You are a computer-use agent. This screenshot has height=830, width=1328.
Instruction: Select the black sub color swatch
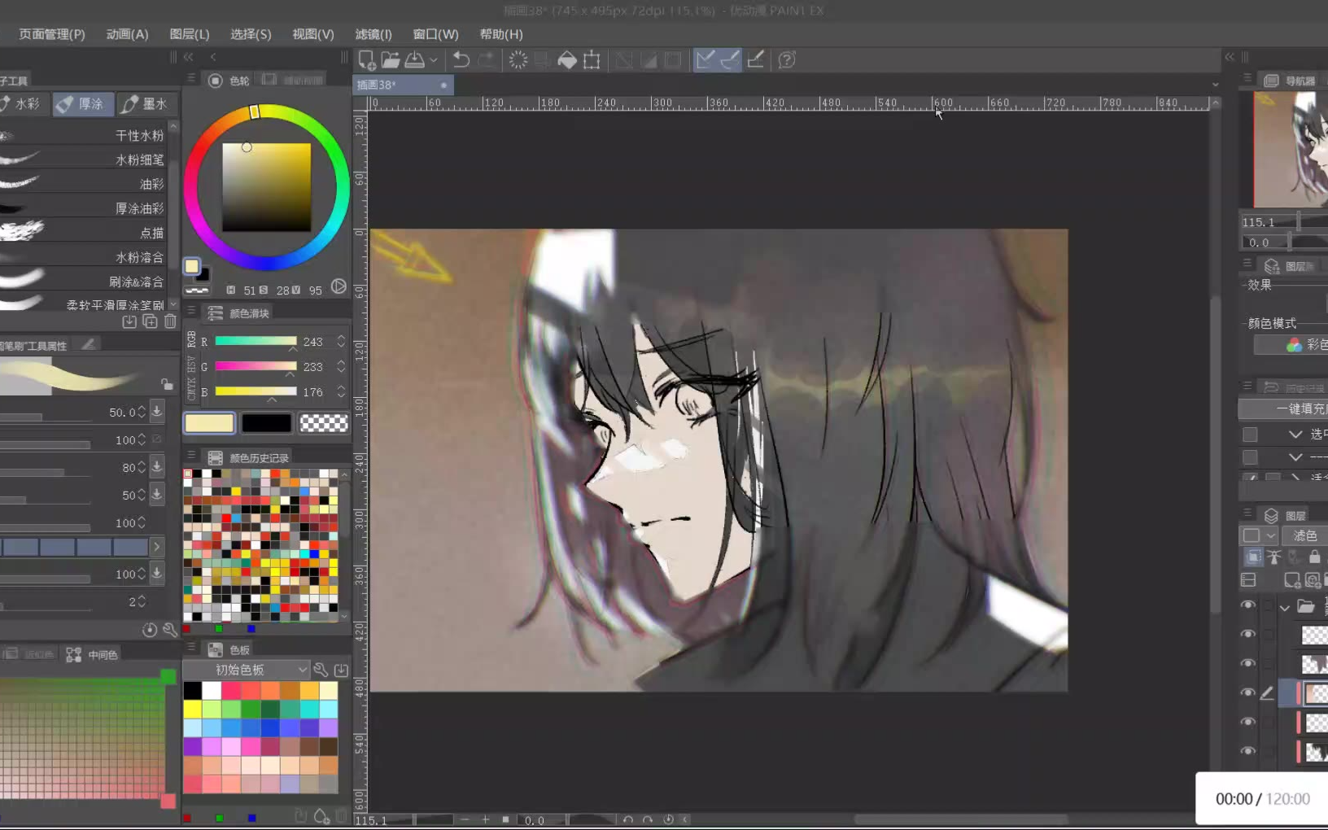pyautogui.click(x=266, y=423)
